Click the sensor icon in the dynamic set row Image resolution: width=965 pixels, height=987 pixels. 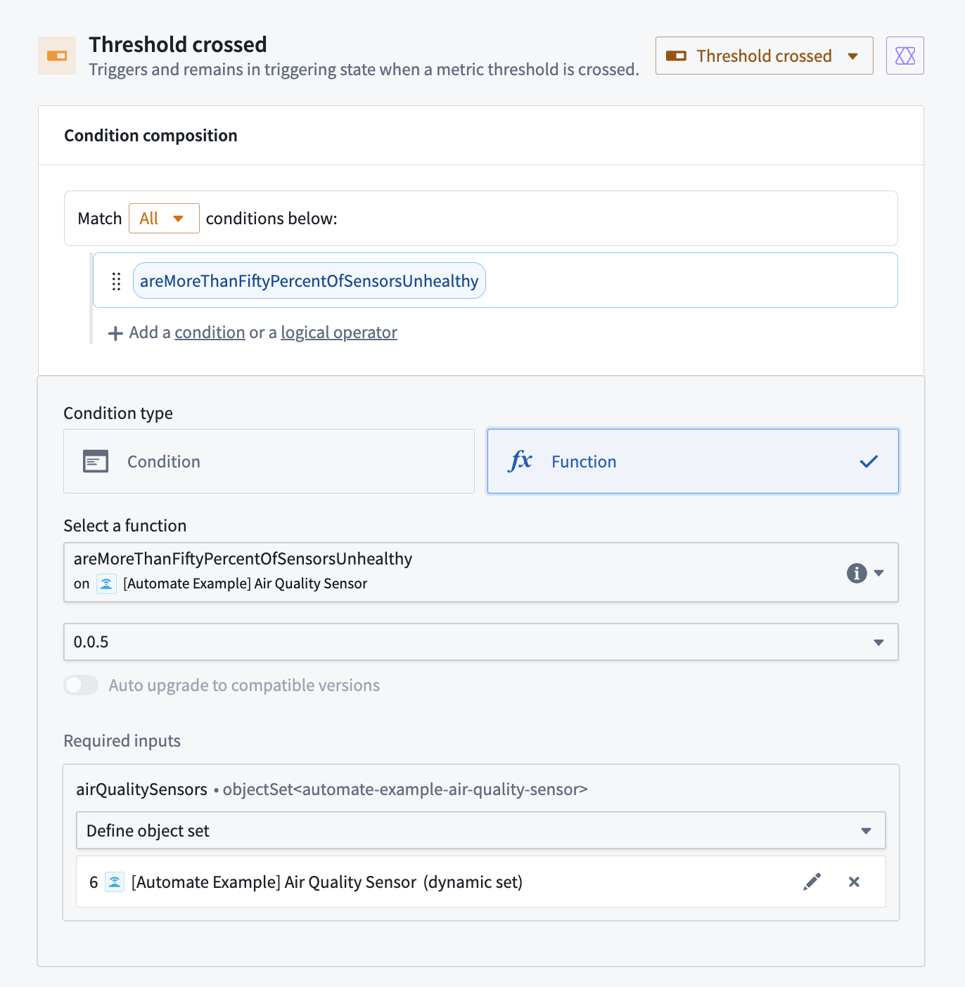click(115, 882)
